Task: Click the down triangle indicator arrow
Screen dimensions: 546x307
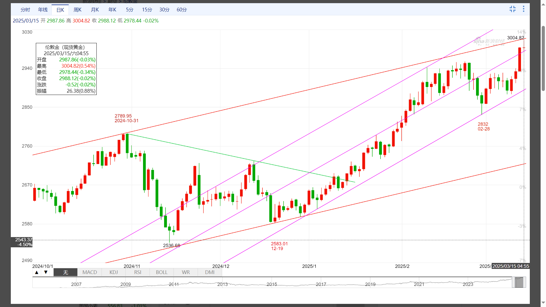Action: [46, 272]
